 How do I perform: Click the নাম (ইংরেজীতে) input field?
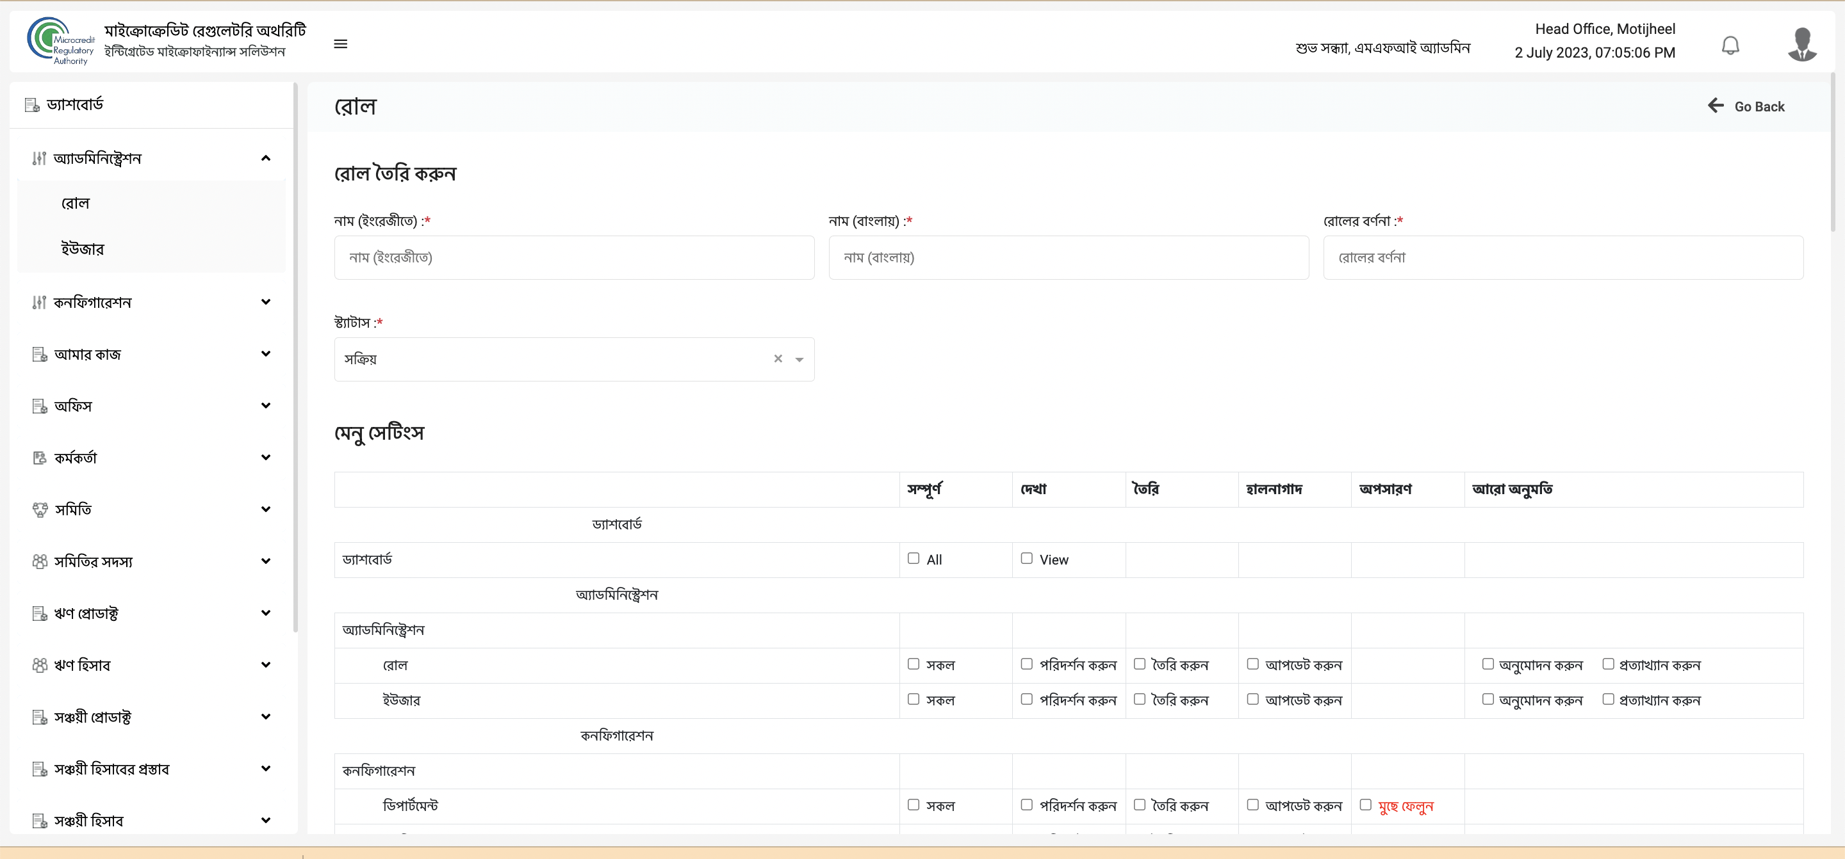(575, 258)
